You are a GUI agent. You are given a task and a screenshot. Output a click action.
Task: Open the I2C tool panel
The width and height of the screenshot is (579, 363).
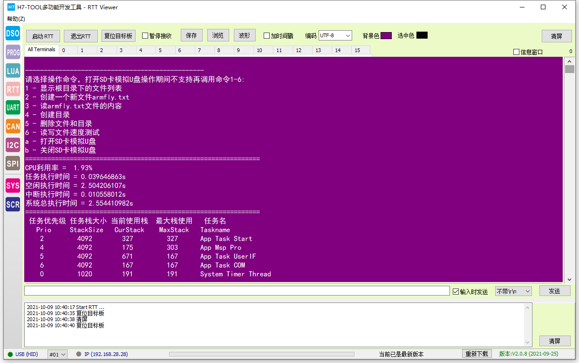(x=13, y=145)
